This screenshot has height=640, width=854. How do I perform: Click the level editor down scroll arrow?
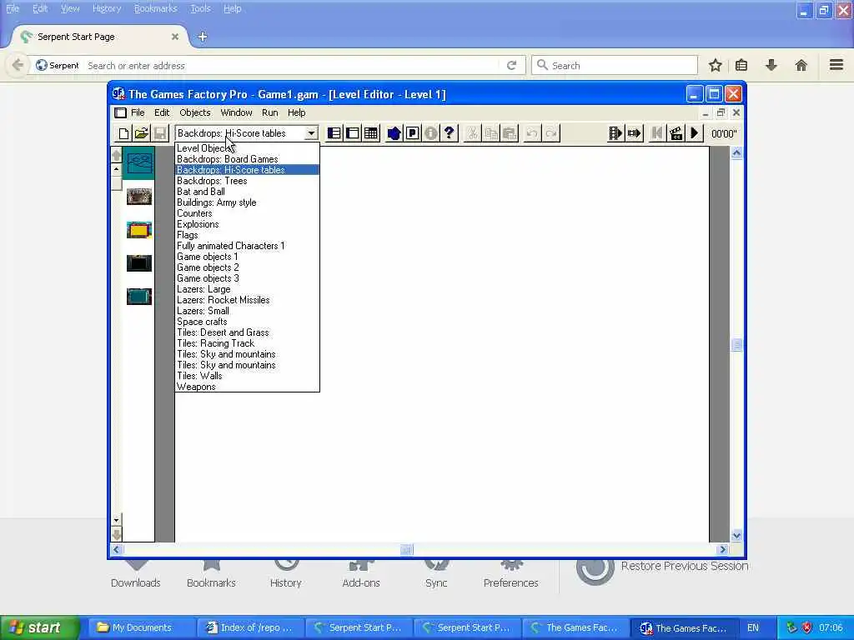point(736,536)
